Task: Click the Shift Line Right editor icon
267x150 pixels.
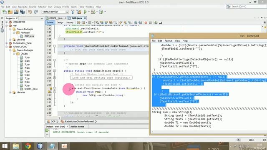Action: click(140, 22)
